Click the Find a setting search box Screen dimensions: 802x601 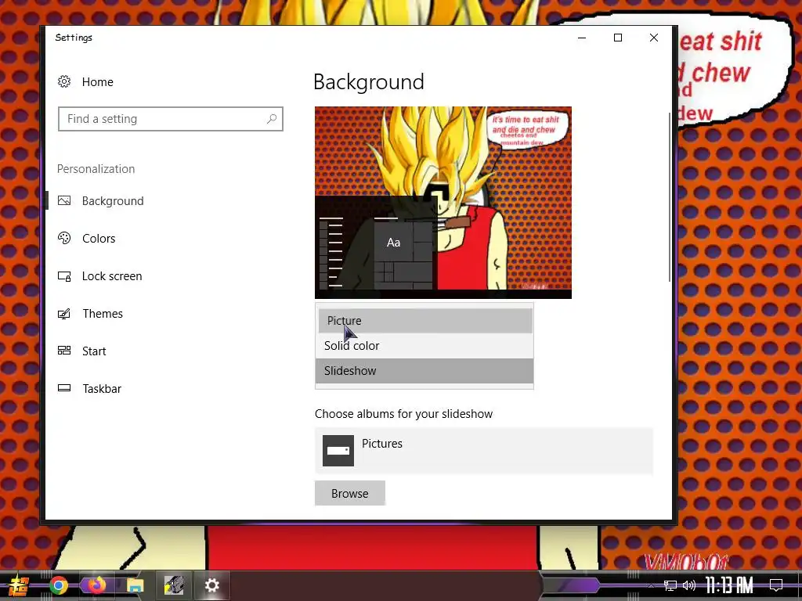click(170, 119)
